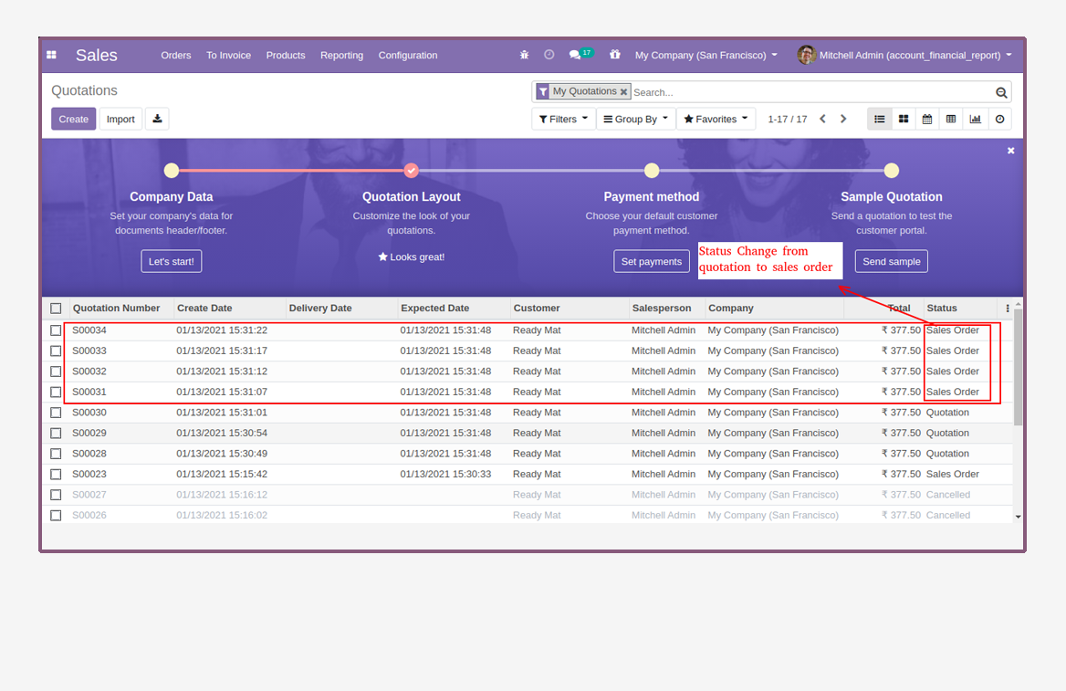The height and width of the screenshot is (691, 1066).
Task: Open the optional columns menu icon
Action: pyautogui.click(x=1007, y=309)
